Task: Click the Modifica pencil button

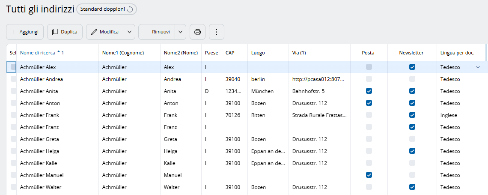Action: (x=105, y=32)
